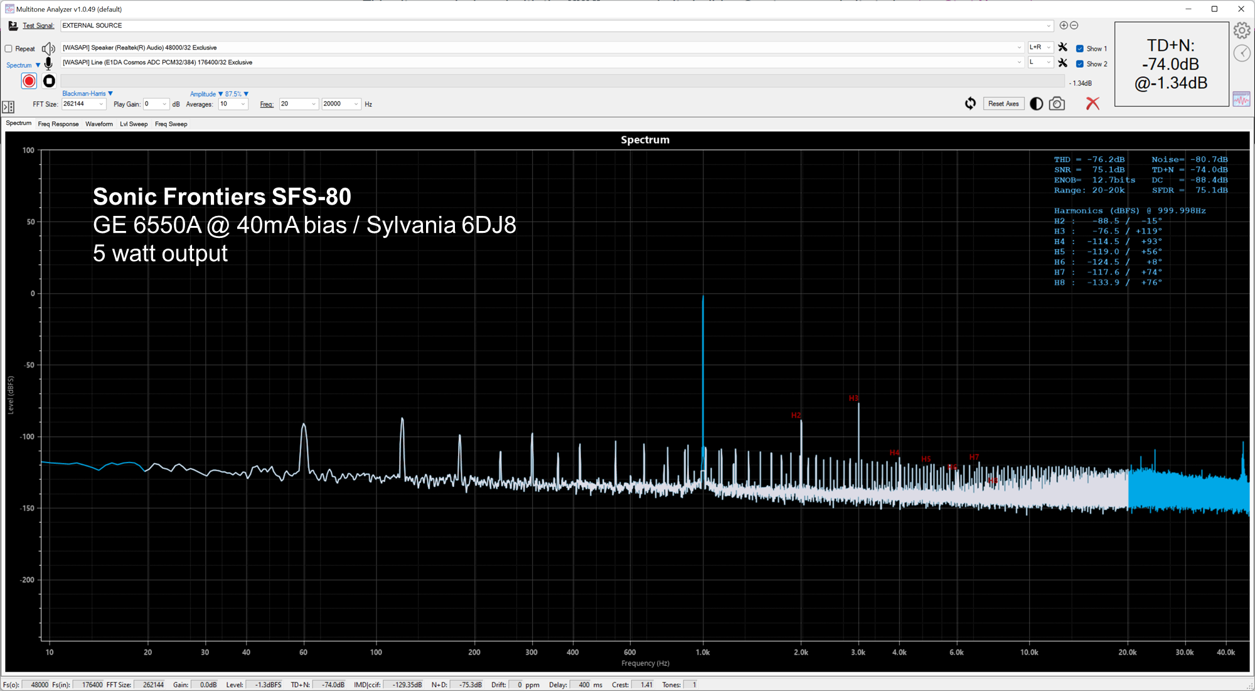The width and height of the screenshot is (1255, 691).
Task: Switch to the Lvl Sweep tab
Action: [x=134, y=124]
